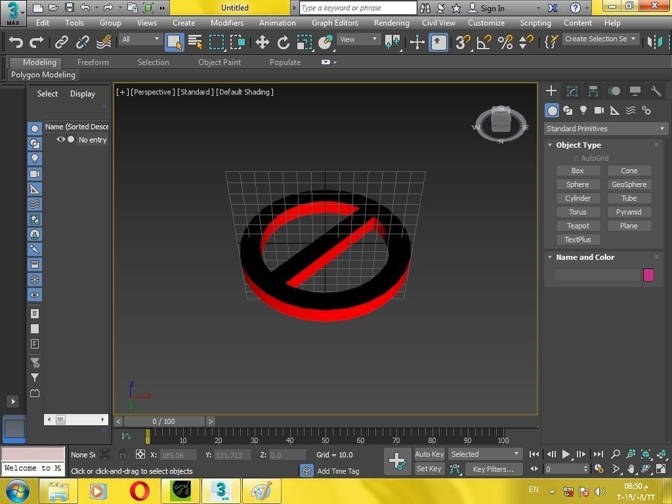The width and height of the screenshot is (672, 504).
Task: Toggle 3D Snaps
Action: (463, 42)
